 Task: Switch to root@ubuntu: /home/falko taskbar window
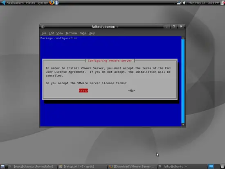[x=32, y=167]
